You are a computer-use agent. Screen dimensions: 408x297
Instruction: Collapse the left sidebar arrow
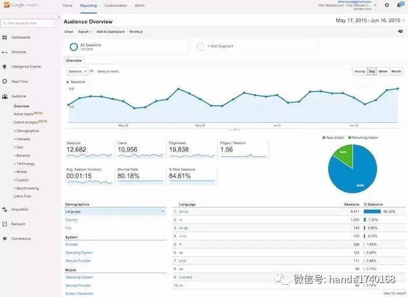coord(59,17)
